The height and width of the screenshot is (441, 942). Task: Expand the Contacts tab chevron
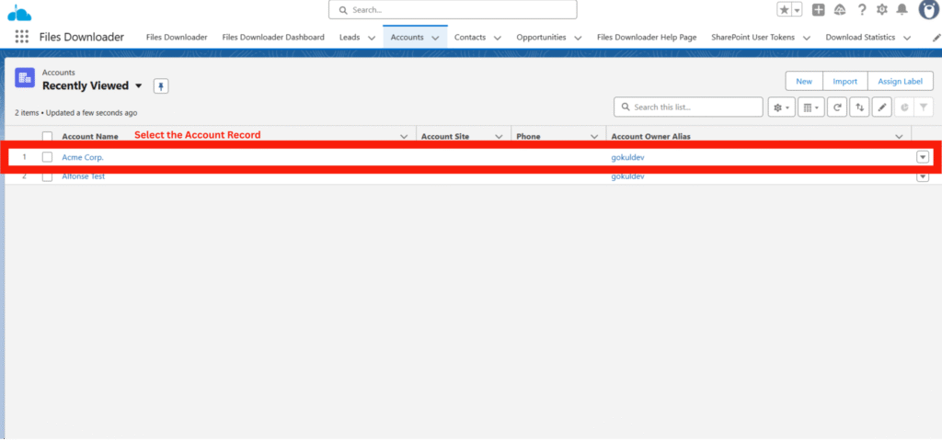point(498,38)
